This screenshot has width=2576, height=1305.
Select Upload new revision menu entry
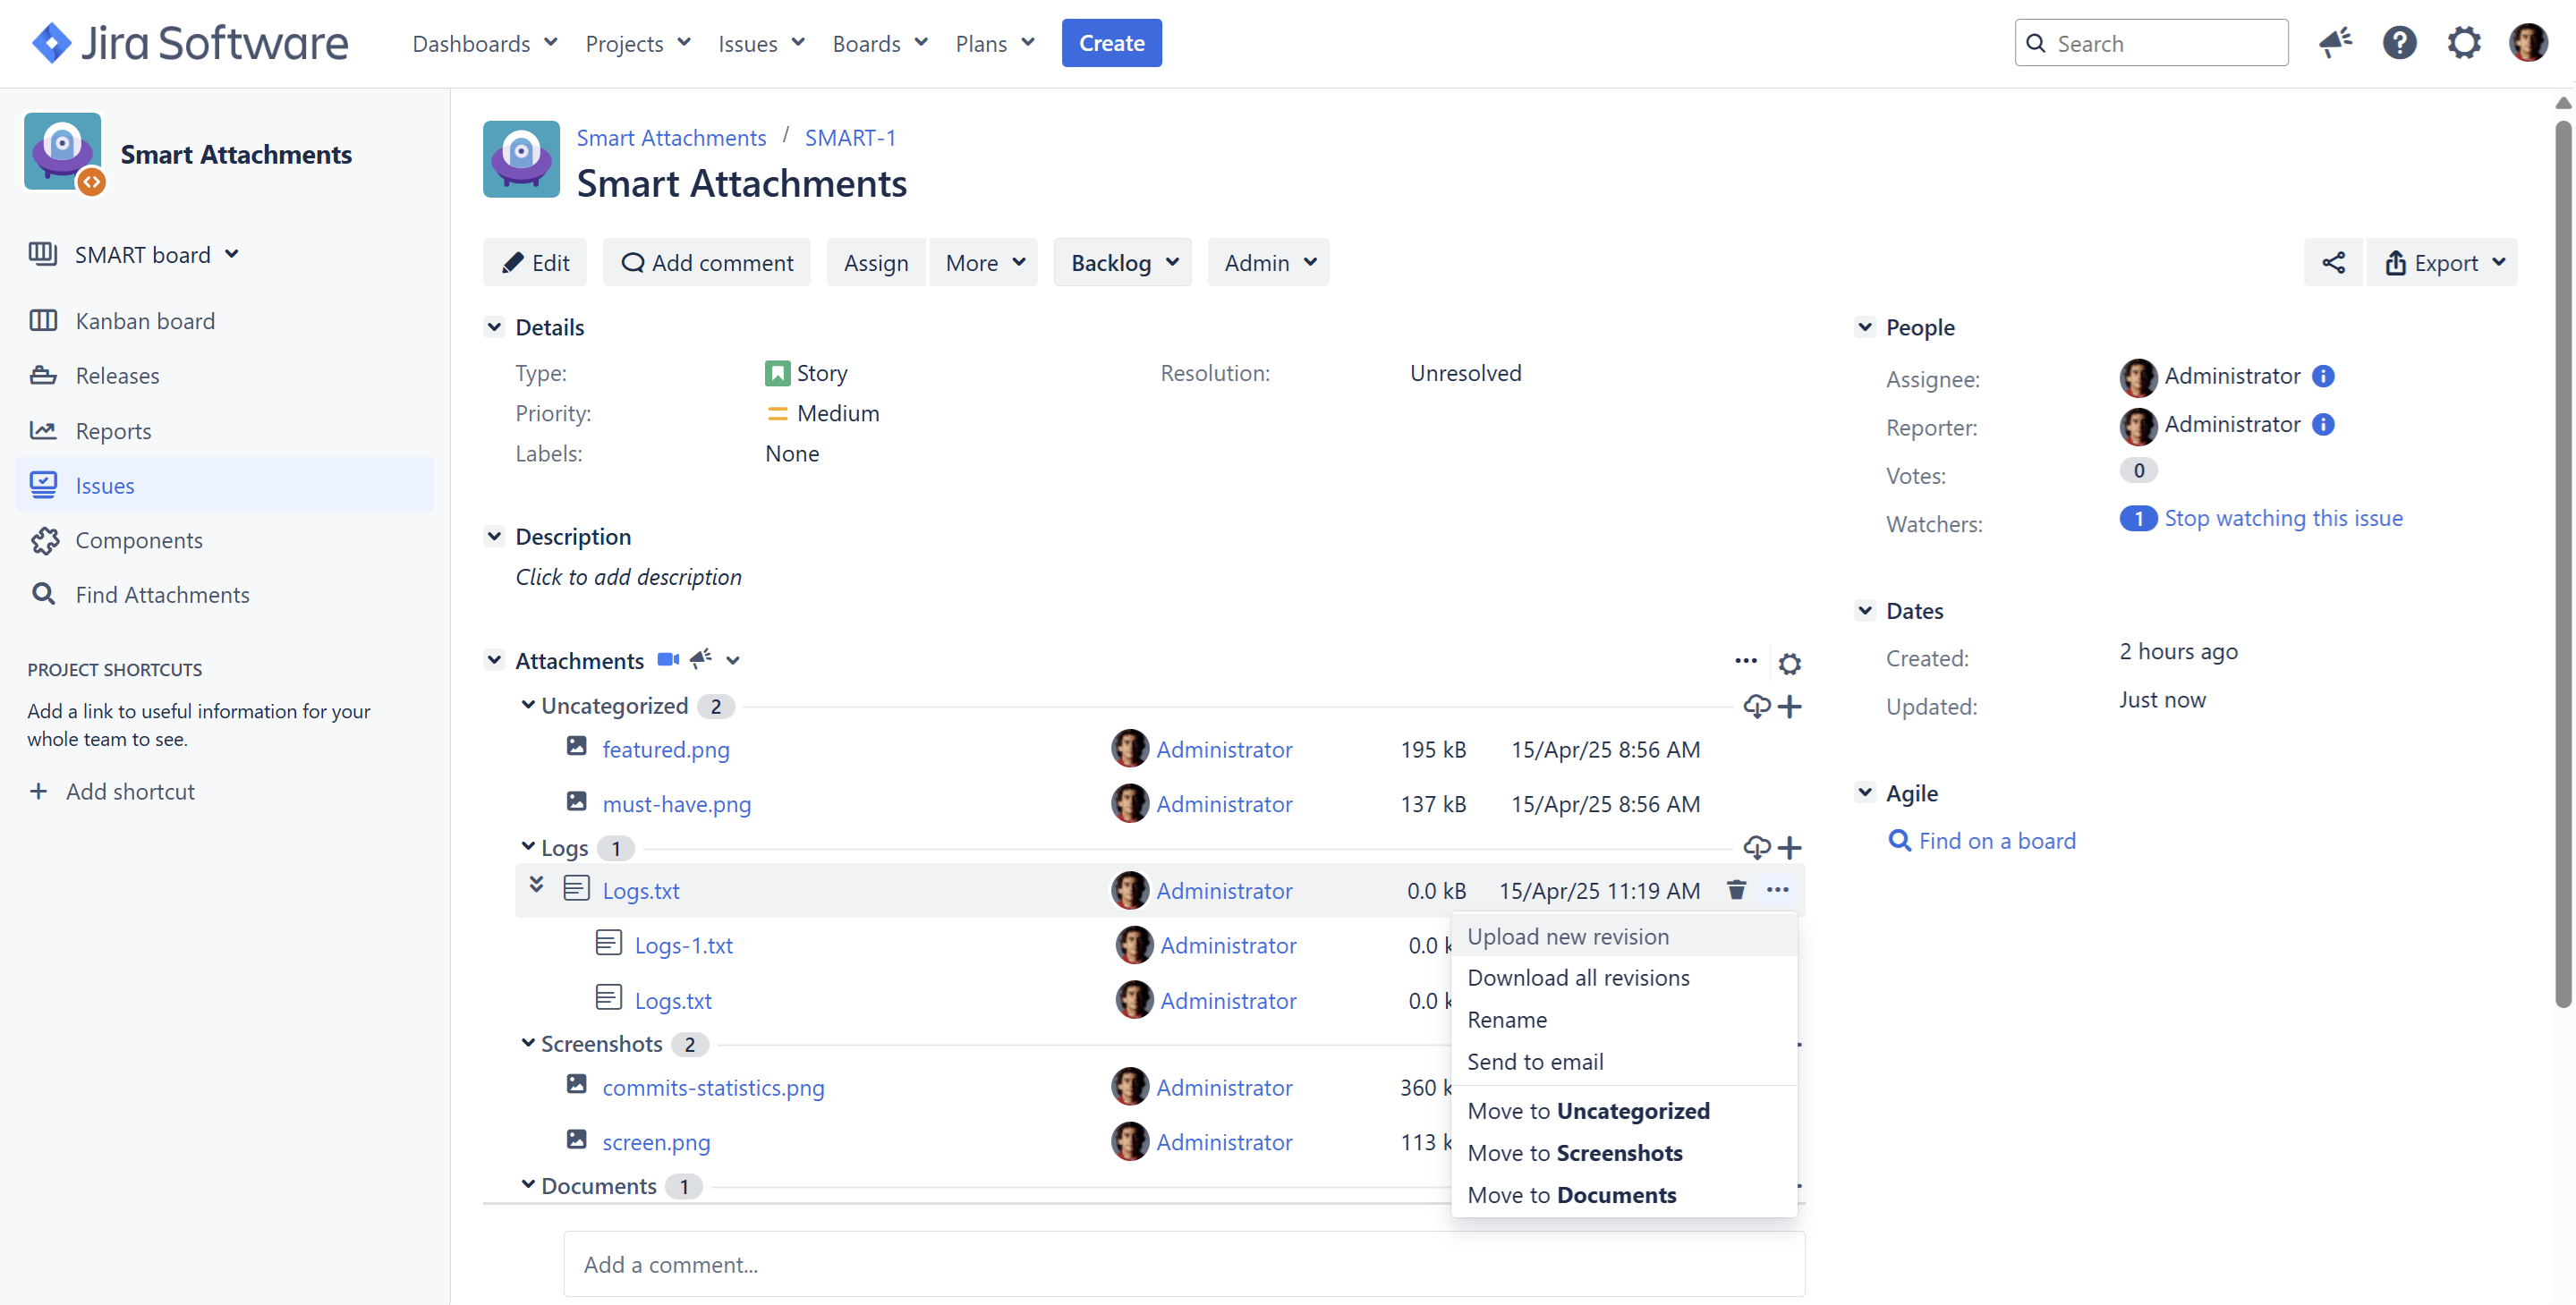pyautogui.click(x=1567, y=936)
